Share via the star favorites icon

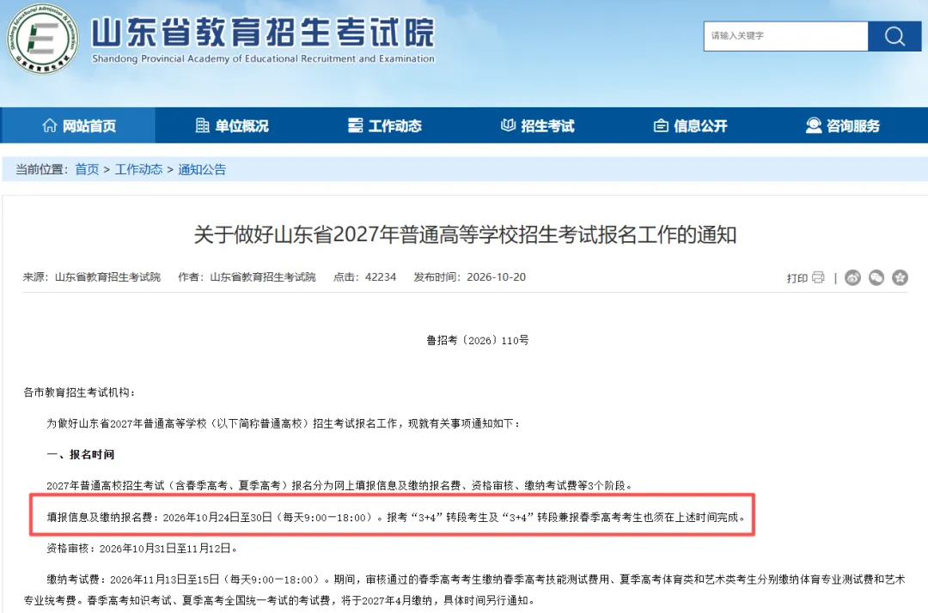(x=901, y=277)
